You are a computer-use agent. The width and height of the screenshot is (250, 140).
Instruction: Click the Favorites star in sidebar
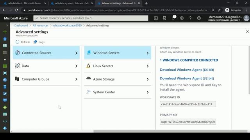(5, 59)
